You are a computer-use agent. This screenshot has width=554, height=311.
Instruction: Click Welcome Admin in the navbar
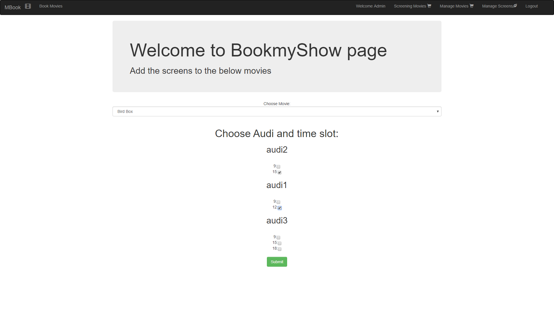pos(370,6)
